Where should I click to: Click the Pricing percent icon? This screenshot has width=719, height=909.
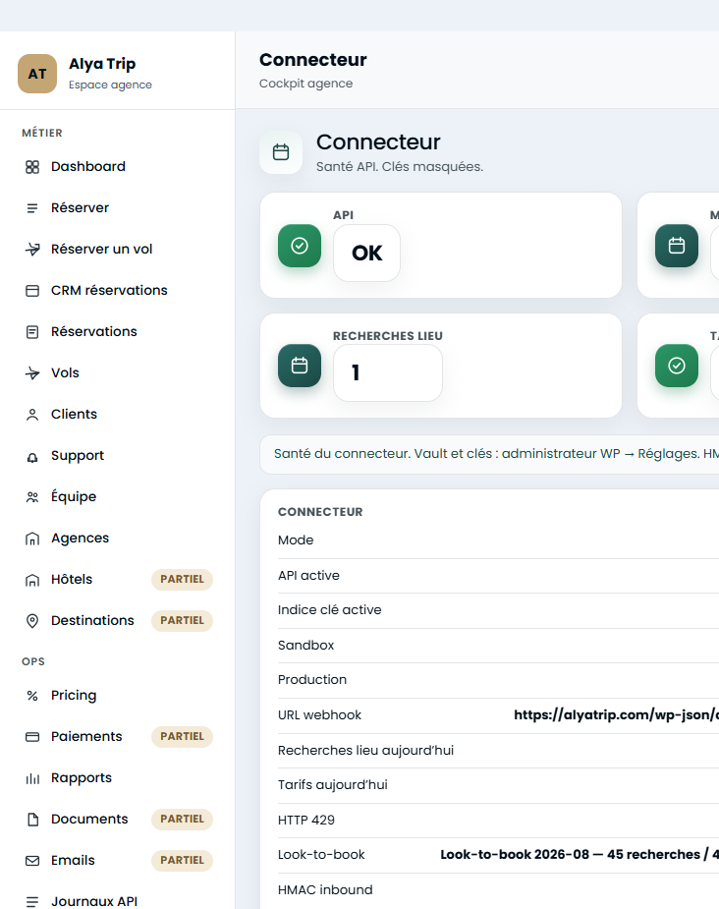(x=32, y=696)
